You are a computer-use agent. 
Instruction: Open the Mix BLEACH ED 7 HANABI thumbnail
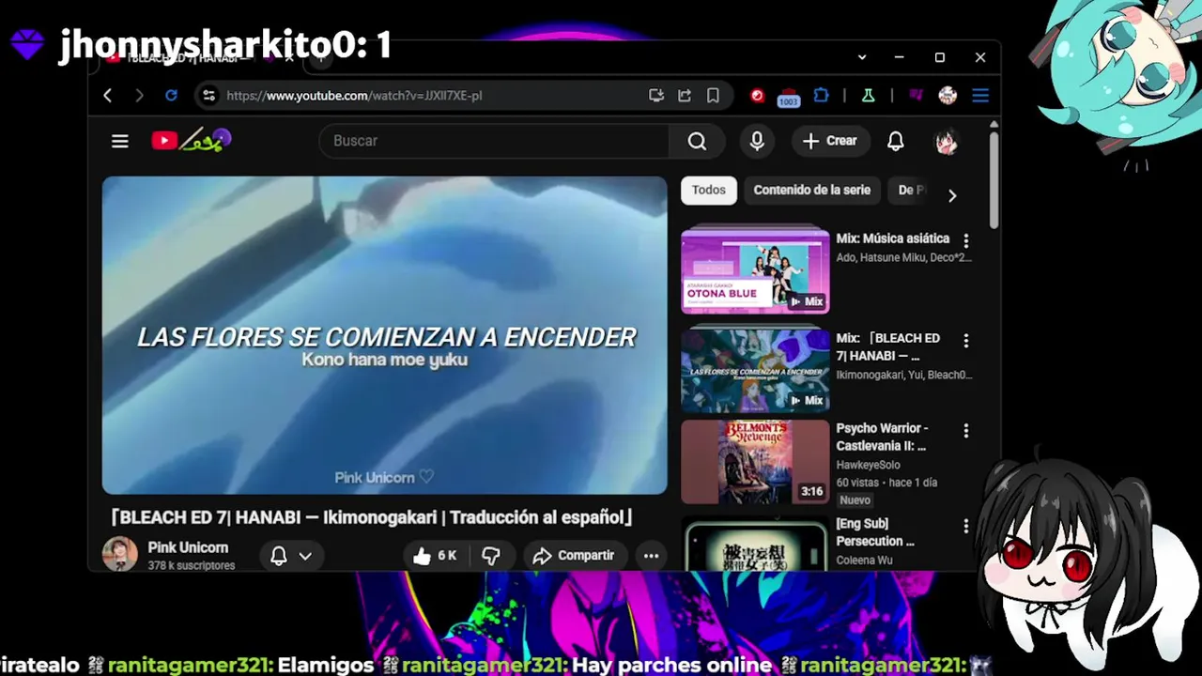(x=755, y=370)
